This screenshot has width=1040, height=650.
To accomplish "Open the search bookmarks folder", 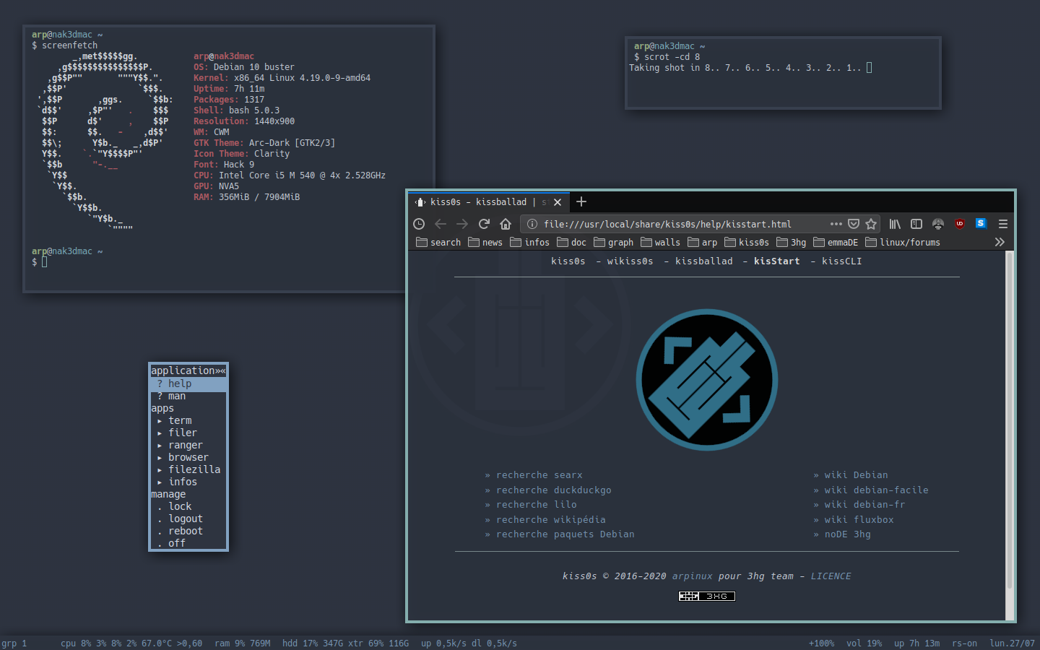I will [438, 243].
